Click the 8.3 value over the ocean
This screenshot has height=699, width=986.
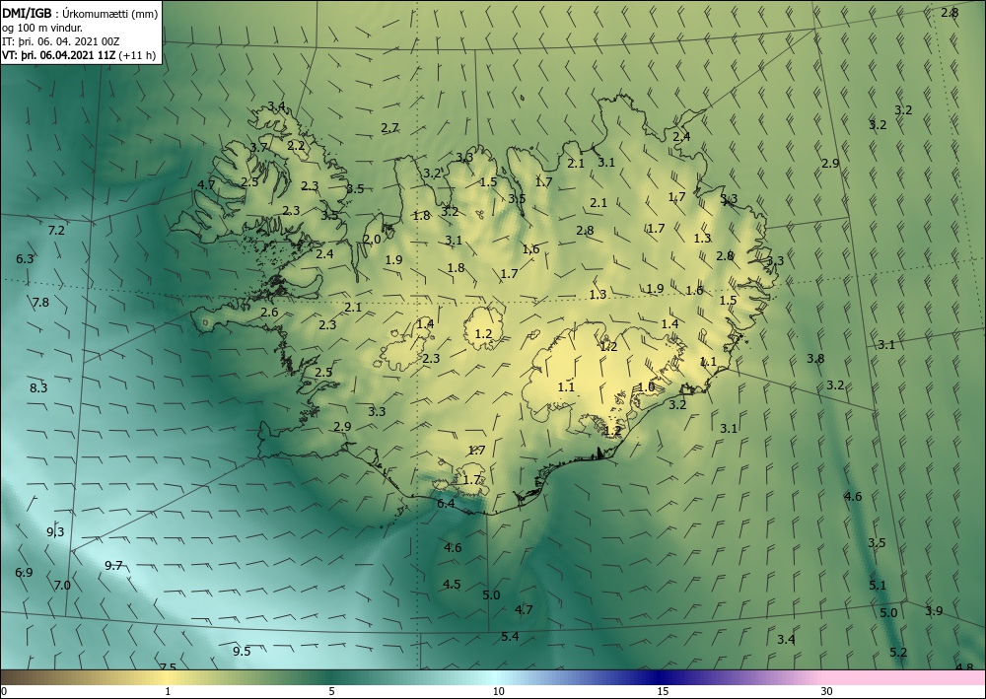[x=38, y=387]
